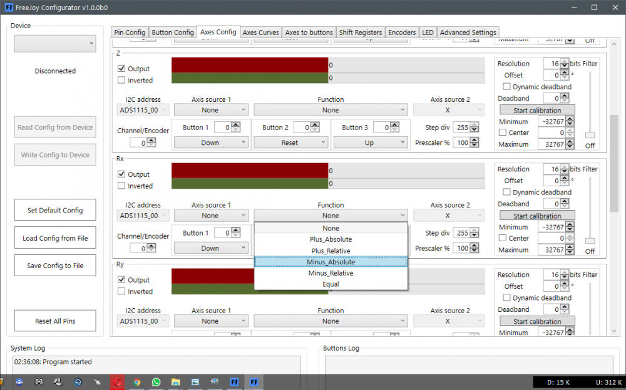Open Google Chrome from taskbar

point(136,382)
